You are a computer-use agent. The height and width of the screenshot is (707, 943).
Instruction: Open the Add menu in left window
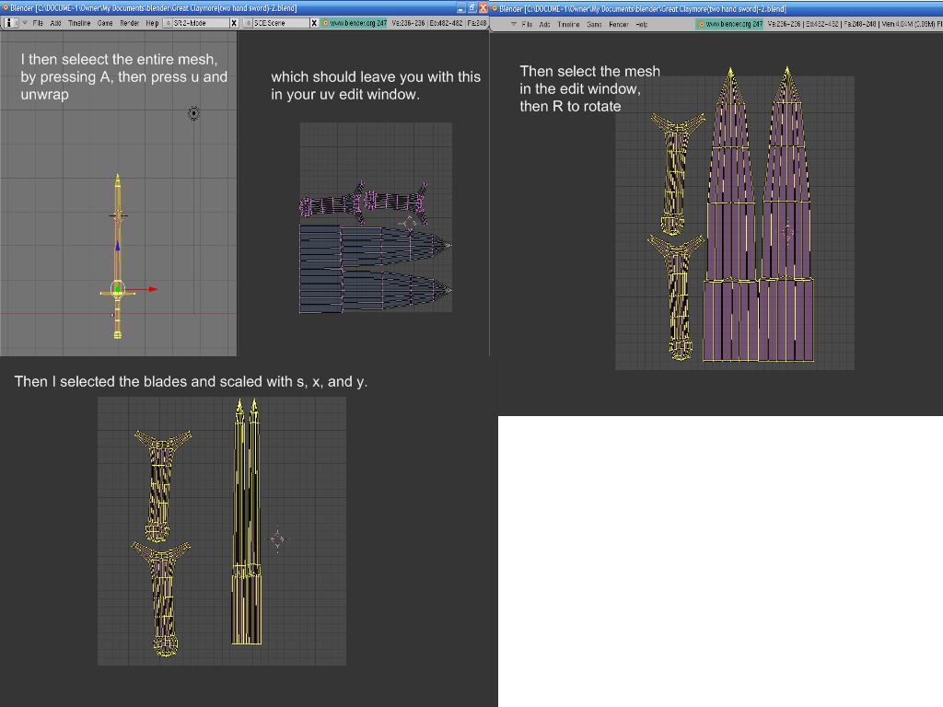click(x=55, y=23)
